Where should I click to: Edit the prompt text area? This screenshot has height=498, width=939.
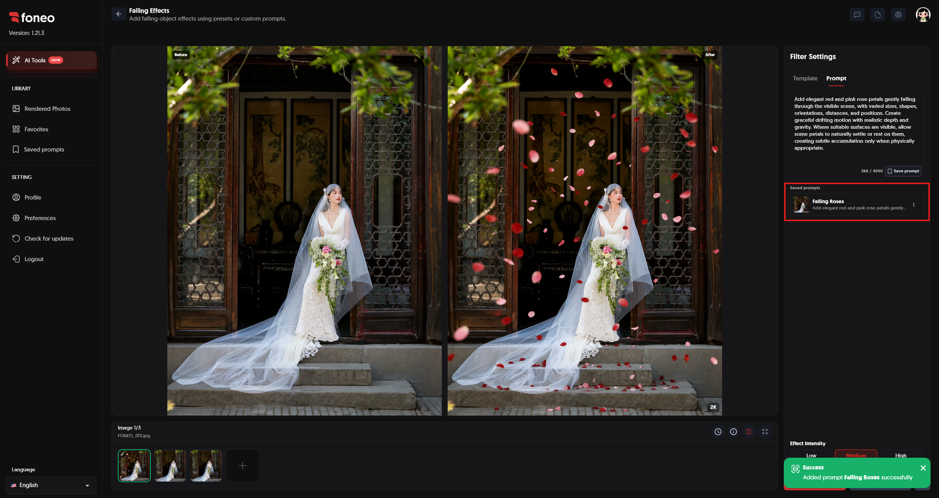pyautogui.click(x=856, y=128)
